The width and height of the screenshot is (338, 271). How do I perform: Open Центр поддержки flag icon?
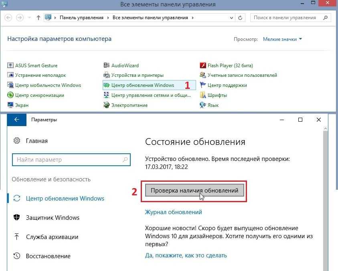203,85
